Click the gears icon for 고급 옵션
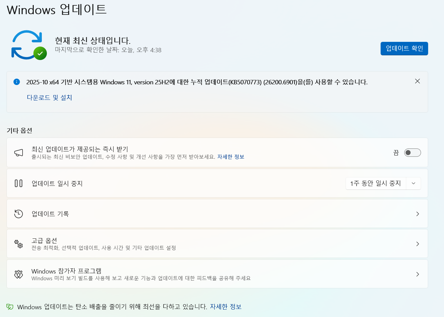 point(19,244)
